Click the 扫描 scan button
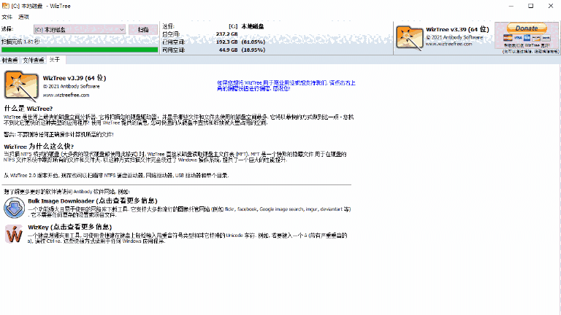Image resolution: width=561 pixels, height=315 pixels. (143, 30)
